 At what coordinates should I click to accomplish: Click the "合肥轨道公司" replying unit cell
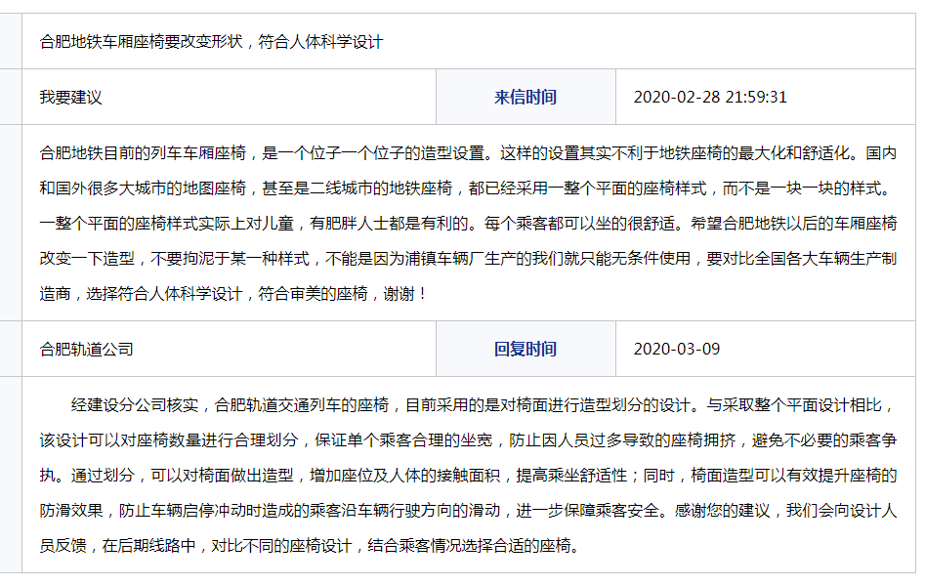pyautogui.click(x=229, y=349)
